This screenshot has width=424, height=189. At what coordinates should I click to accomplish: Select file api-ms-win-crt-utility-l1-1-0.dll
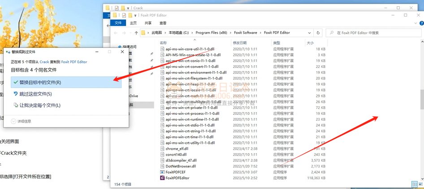pyautogui.click(x=190, y=143)
